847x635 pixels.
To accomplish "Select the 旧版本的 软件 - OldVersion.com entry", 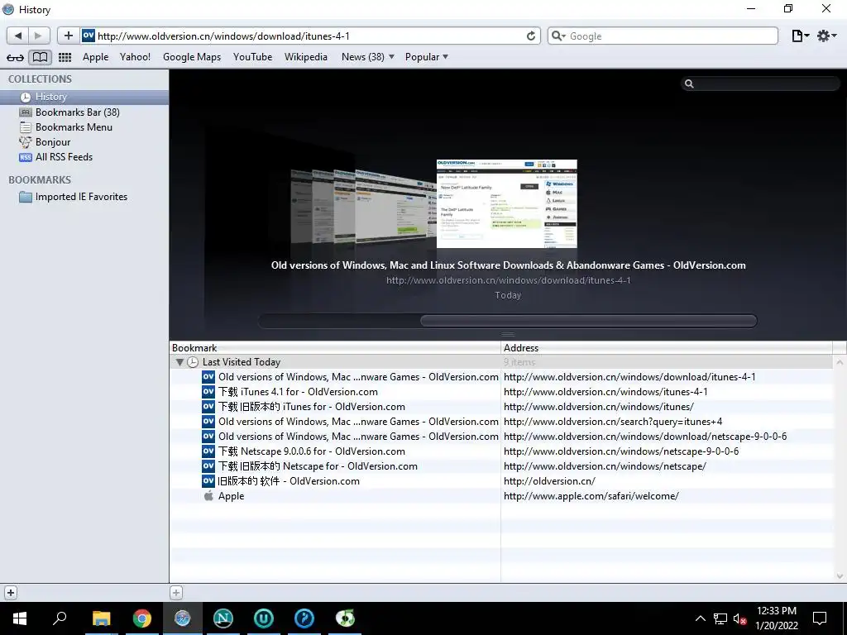I will [x=501, y=481].
